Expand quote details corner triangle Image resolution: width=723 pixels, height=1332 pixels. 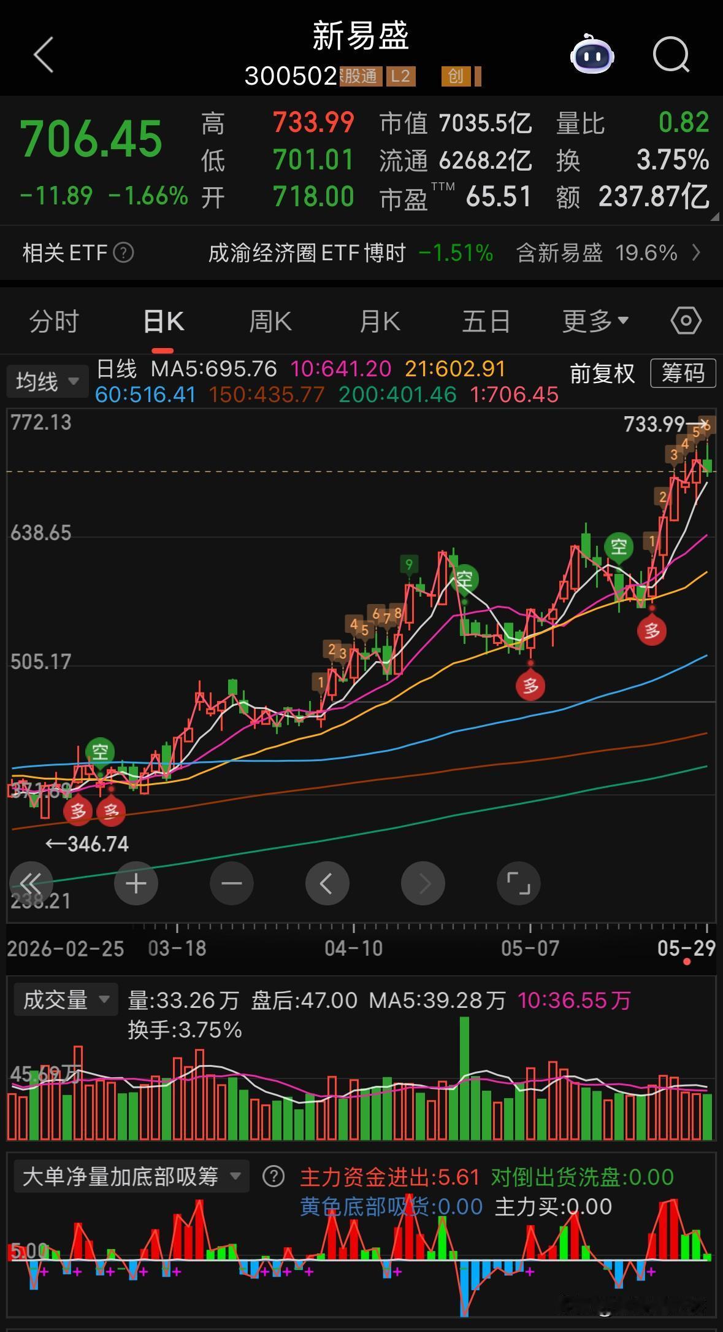[714, 217]
